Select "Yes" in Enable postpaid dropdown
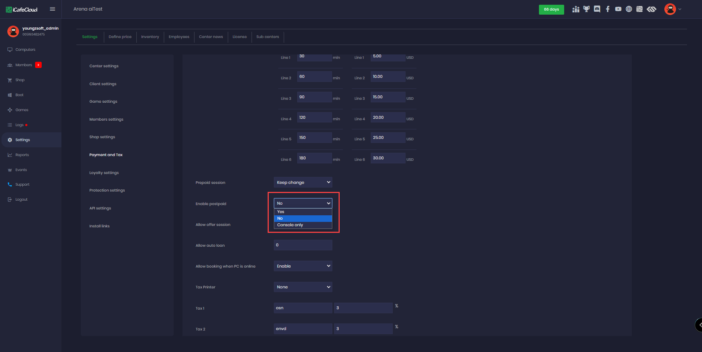This screenshot has height=352, width=702. tap(303, 212)
